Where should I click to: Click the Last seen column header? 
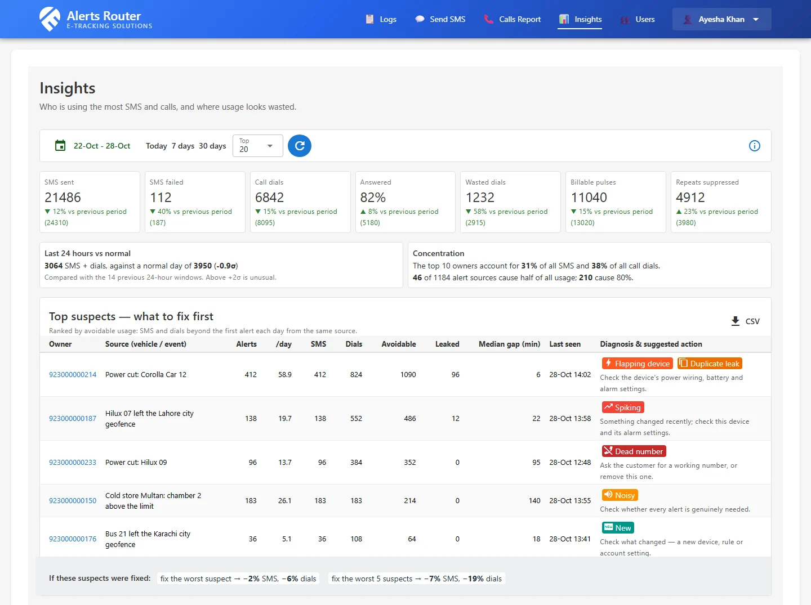click(565, 344)
